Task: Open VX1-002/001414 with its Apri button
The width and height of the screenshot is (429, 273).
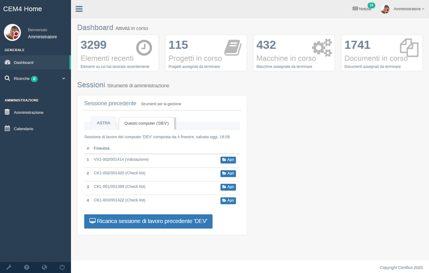Action: coord(228,159)
